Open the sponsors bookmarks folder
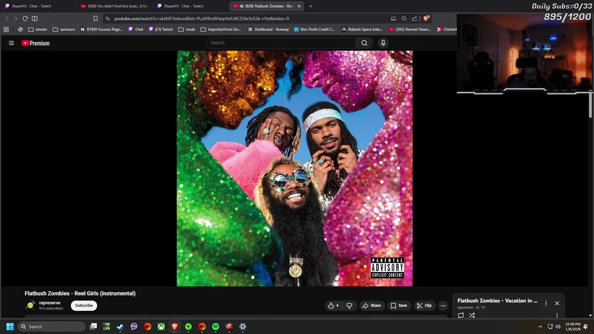The image size is (594, 334). pyautogui.click(x=64, y=29)
